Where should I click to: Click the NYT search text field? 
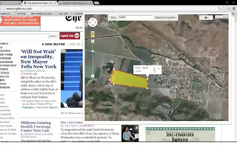pos(23,36)
